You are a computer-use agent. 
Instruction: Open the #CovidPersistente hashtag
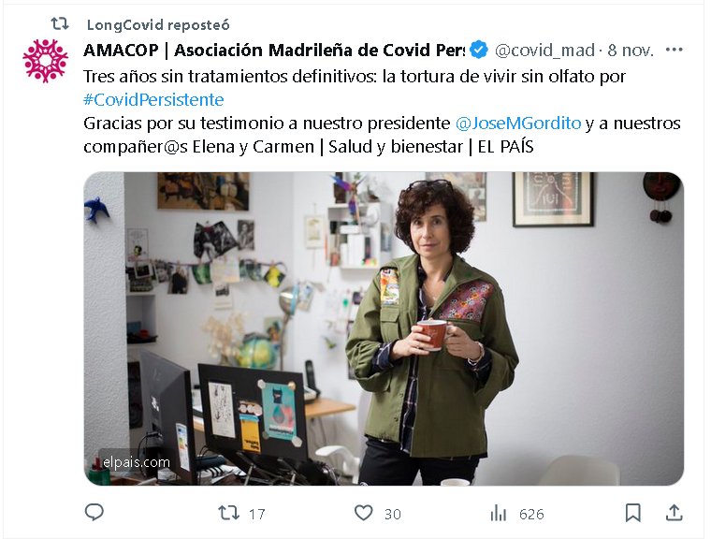(x=153, y=100)
